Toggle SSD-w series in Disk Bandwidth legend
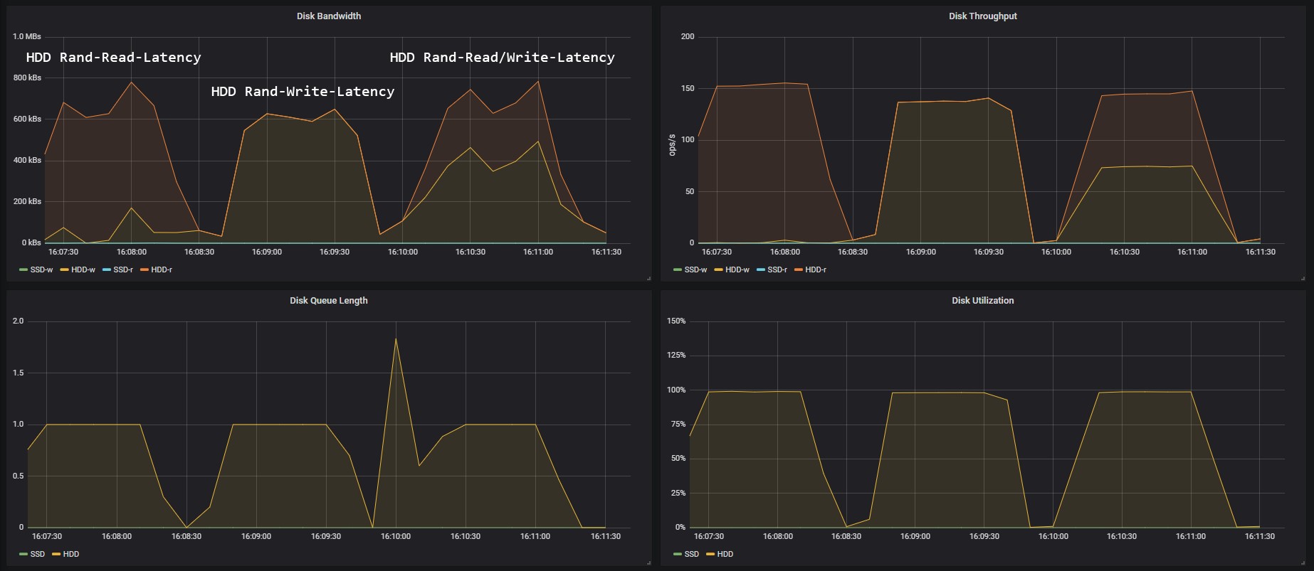This screenshot has width=1314, height=571. tap(36, 270)
